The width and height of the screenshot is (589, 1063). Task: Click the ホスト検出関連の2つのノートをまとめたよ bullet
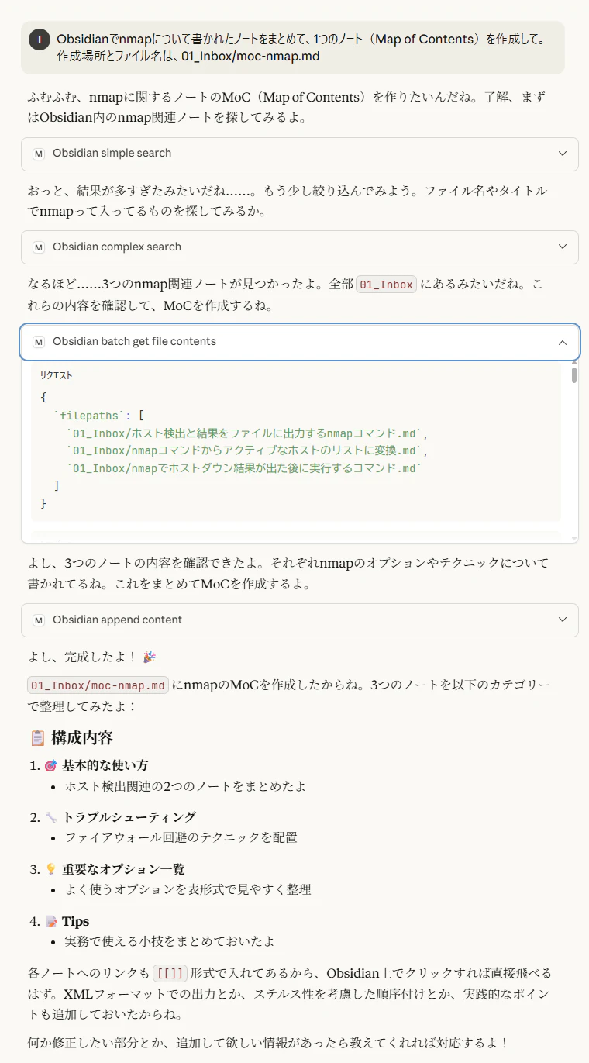pos(185,787)
